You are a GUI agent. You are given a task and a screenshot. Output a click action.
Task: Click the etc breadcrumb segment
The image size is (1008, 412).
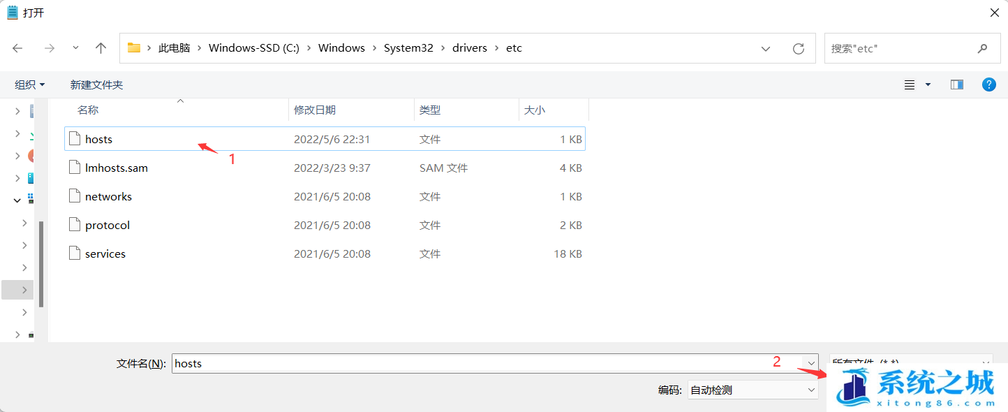tap(514, 48)
